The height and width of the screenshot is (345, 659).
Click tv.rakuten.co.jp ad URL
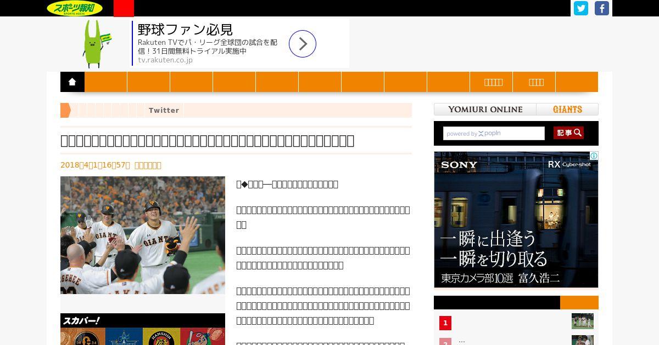click(165, 60)
